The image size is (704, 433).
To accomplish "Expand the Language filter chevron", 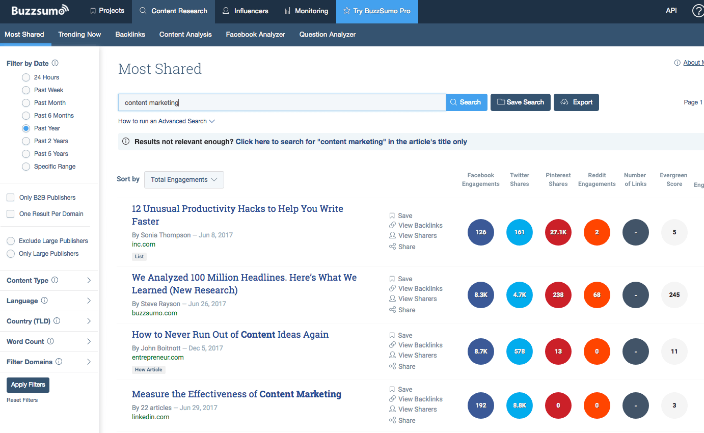I will 89,301.
